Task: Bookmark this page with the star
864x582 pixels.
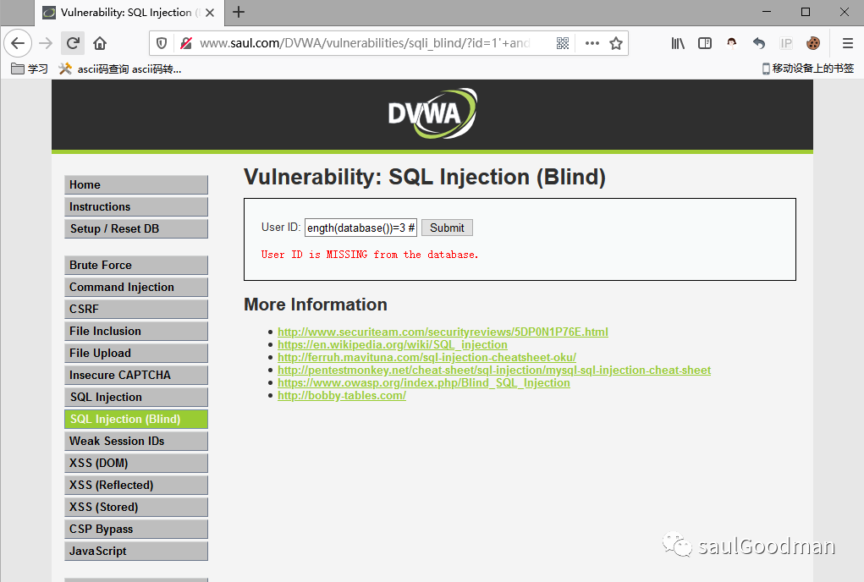Action: pyautogui.click(x=616, y=43)
